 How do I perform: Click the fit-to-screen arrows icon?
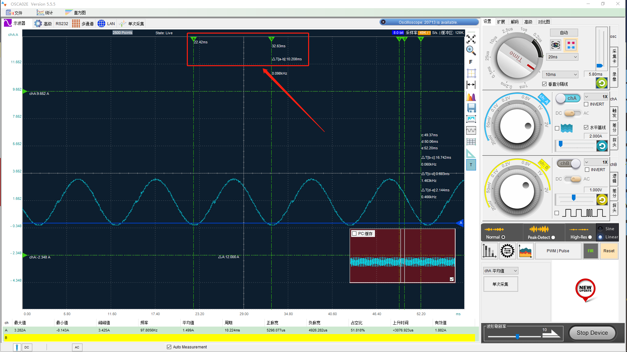pyautogui.click(x=471, y=39)
